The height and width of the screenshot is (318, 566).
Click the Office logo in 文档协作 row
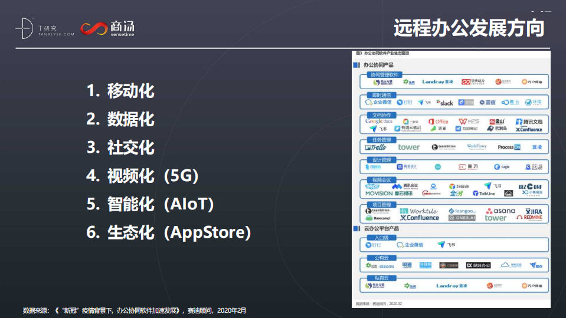(438, 122)
